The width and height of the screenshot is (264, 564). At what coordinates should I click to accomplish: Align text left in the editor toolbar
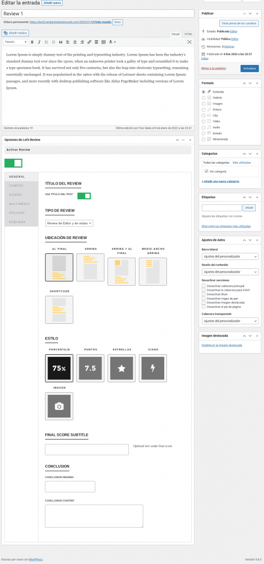tap(68, 42)
